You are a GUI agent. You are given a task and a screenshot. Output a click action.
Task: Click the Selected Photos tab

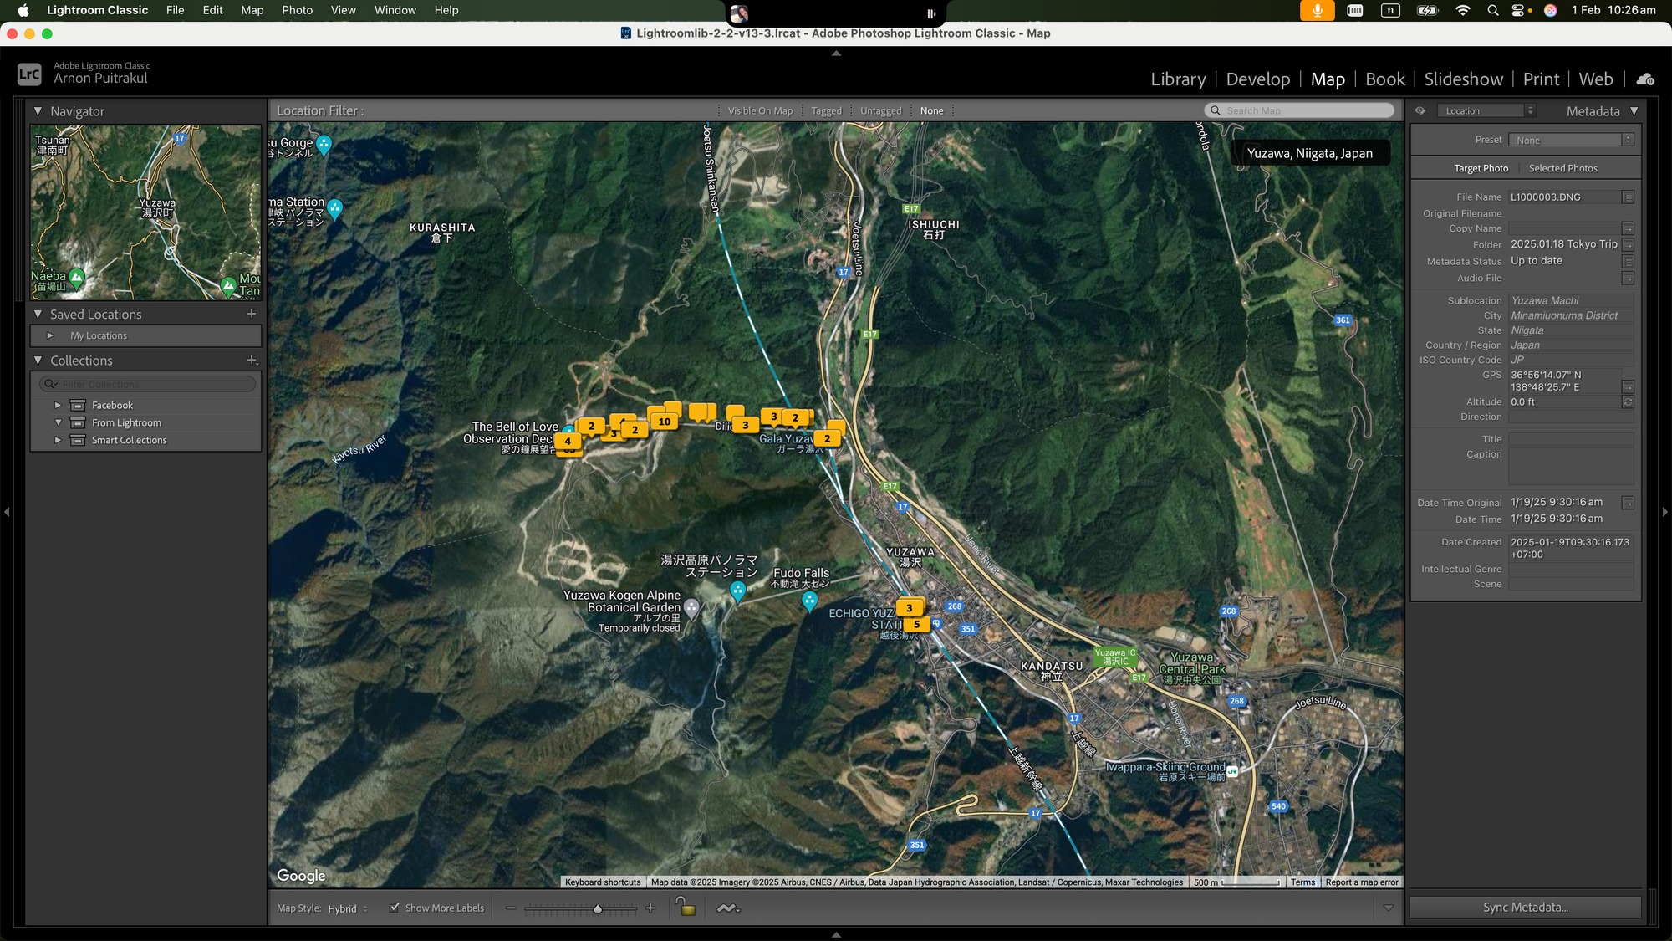[x=1564, y=168]
